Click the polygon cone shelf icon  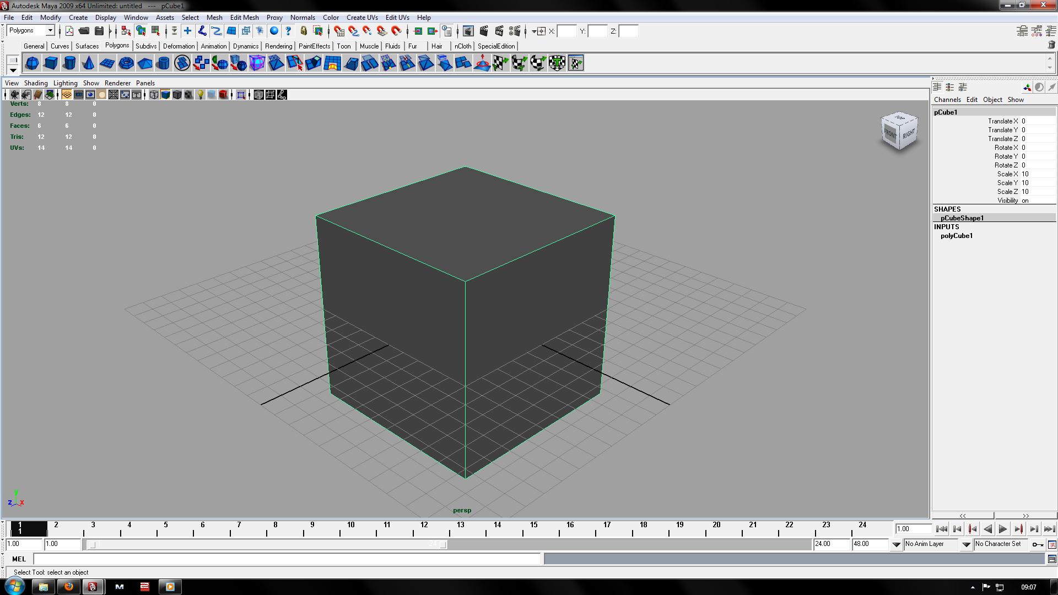click(88, 63)
